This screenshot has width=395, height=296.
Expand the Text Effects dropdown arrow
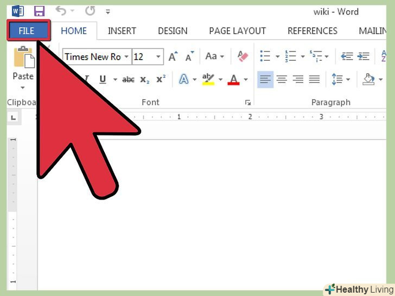pyautogui.click(x=195, y=80)
